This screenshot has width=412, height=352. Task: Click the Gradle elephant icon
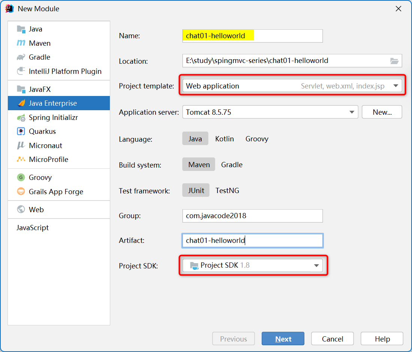coord(21,57)
